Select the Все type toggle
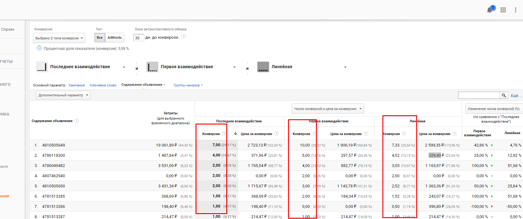 pos(100,38)
